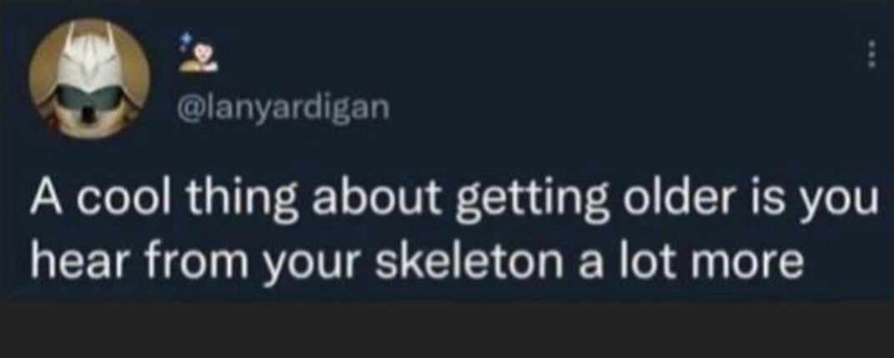Select the tweet line starting "A cool thing"
The height and width of the screenshot is (358, 894).
point(454,206)
